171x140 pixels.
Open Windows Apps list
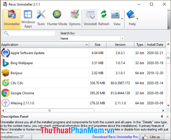(x=28, y=19)
